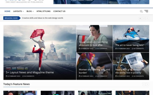Open comments on 'Nearly half of all children' post
Screen dimensions: 153x95
[x=138, y=76]
